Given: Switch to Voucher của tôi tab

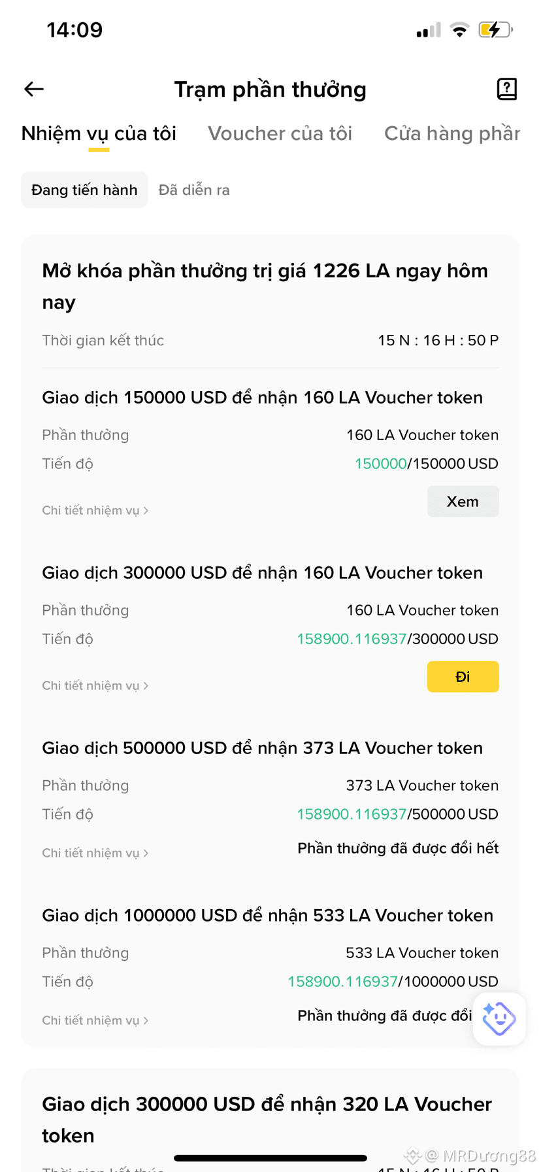Looking at the screenshot, I should pos(280,133).
